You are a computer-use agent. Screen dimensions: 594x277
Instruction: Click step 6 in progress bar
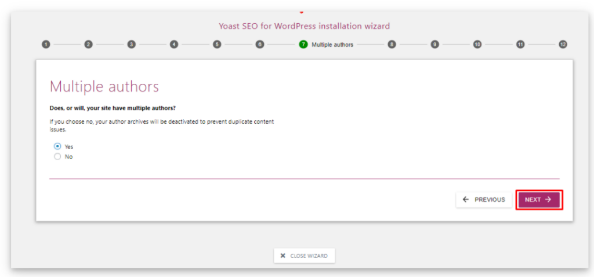pyautogui.click(x=260, y=45)
